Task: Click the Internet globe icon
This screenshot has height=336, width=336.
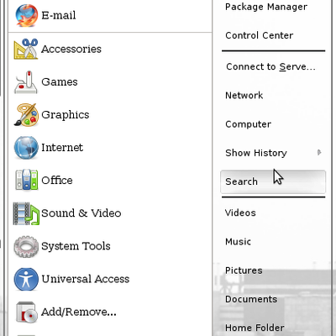Action: click(x=26, y=148)
